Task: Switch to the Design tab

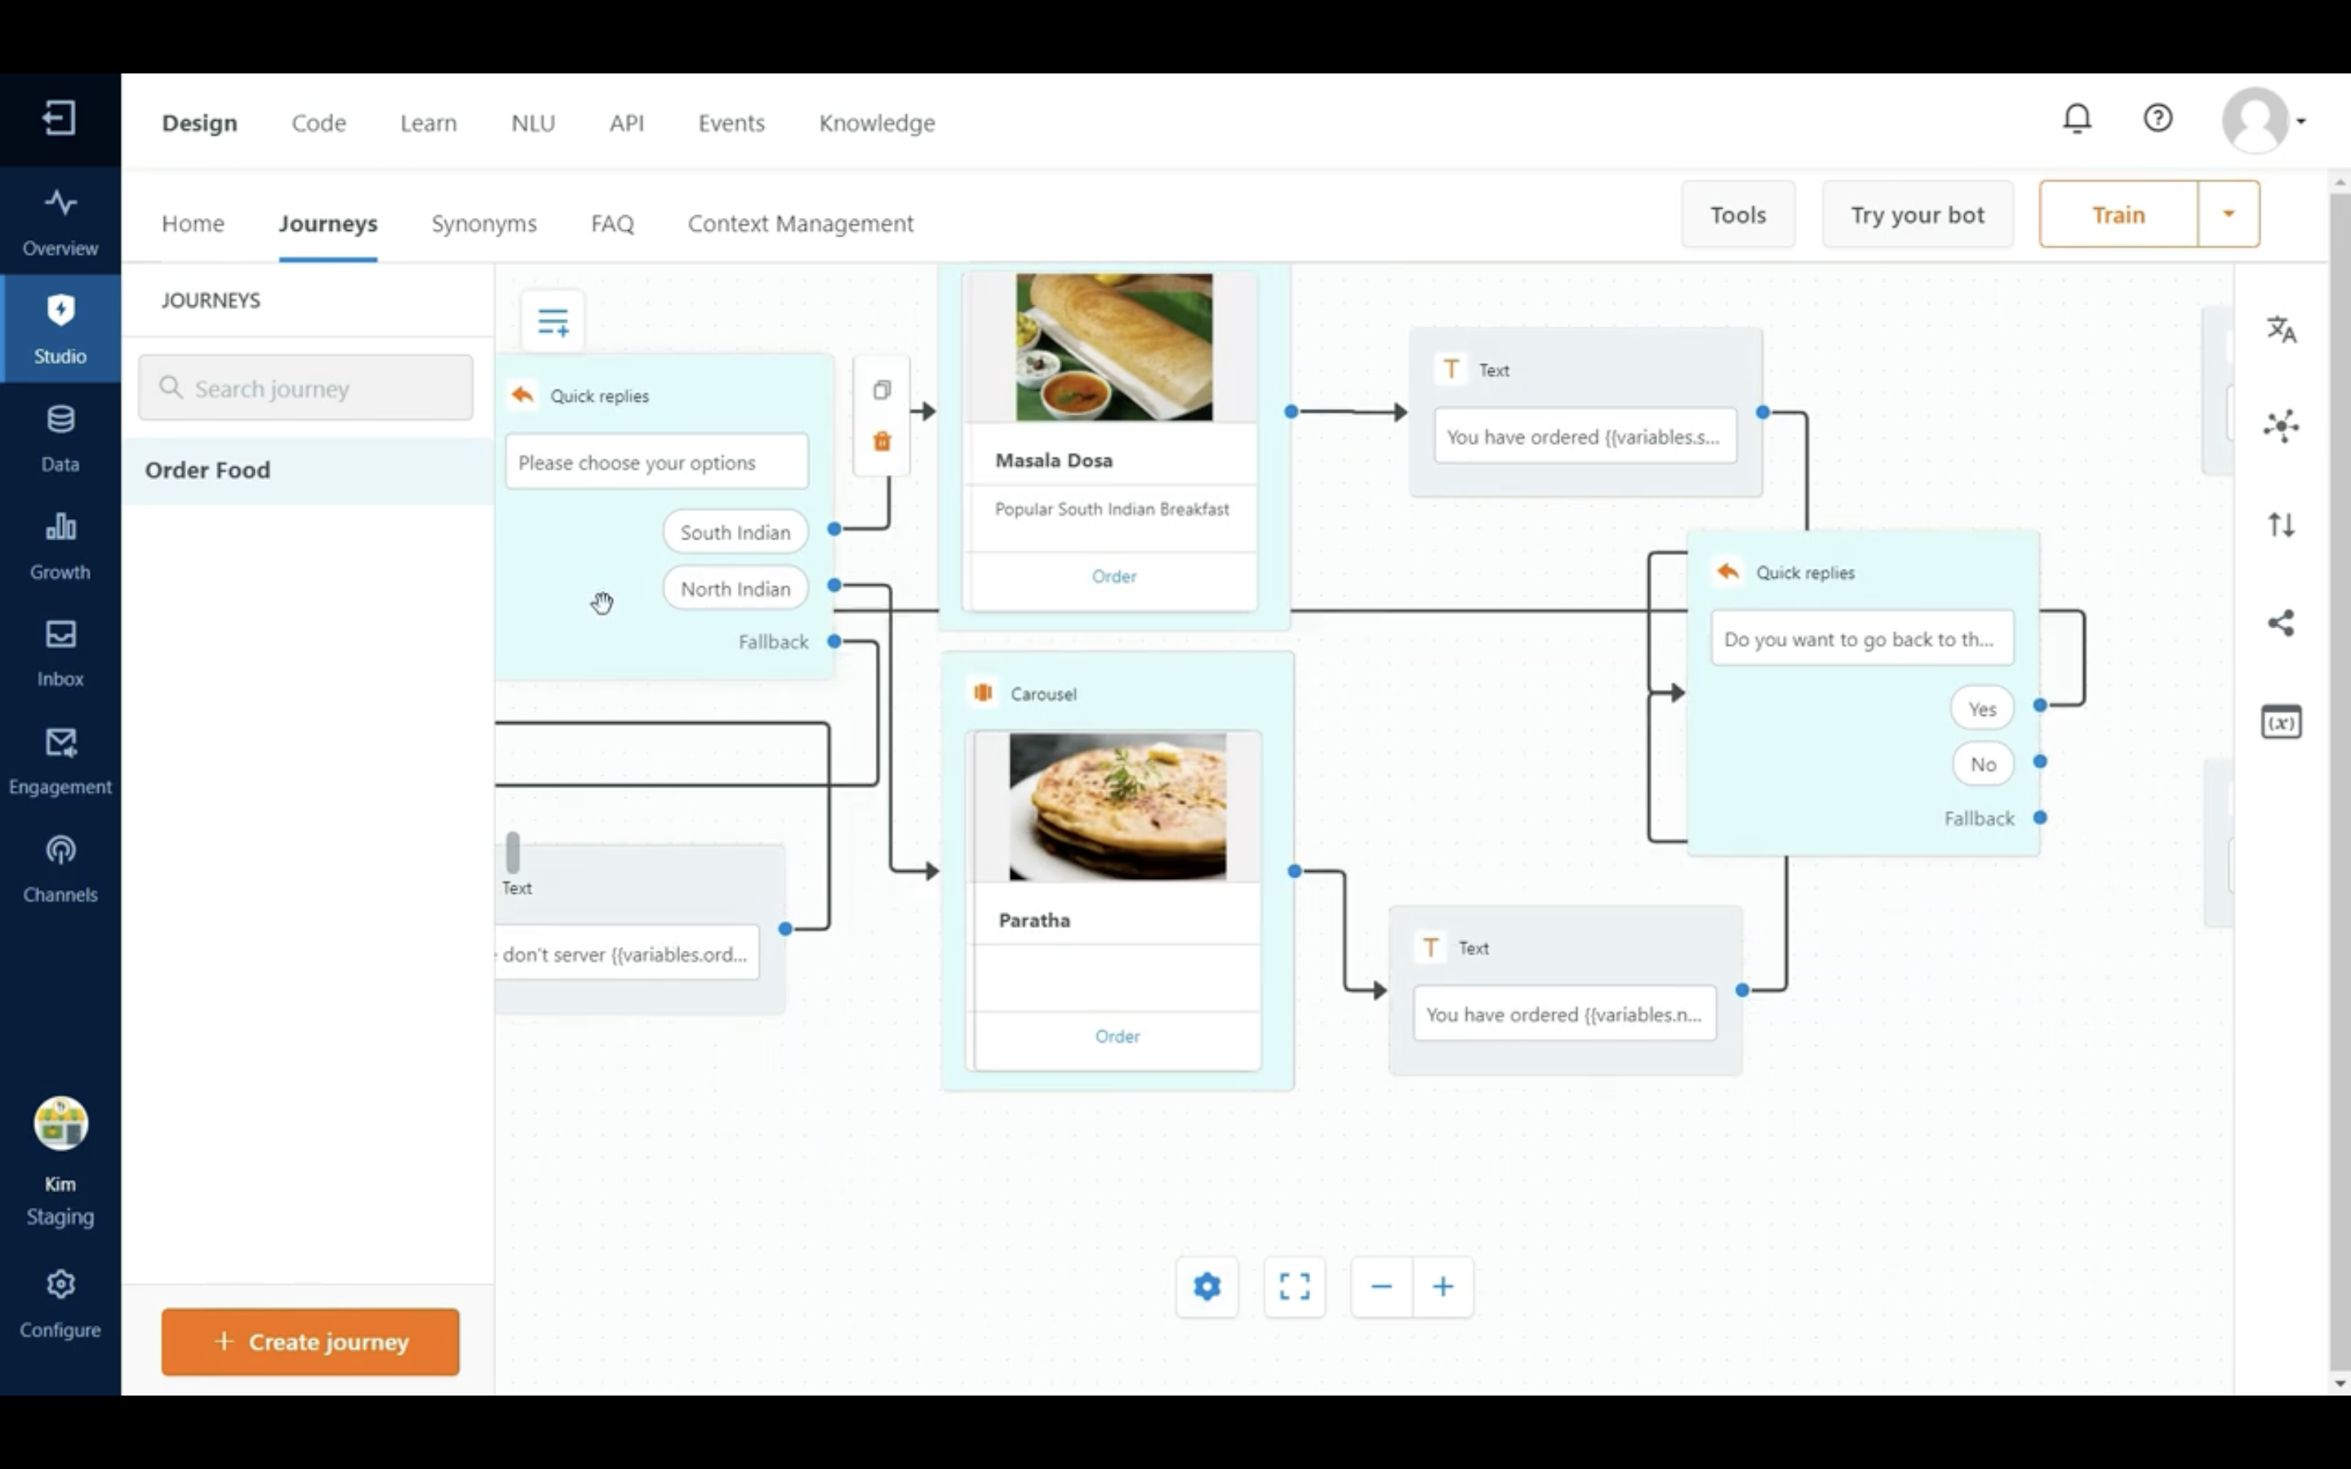Action: coord(199,123)
